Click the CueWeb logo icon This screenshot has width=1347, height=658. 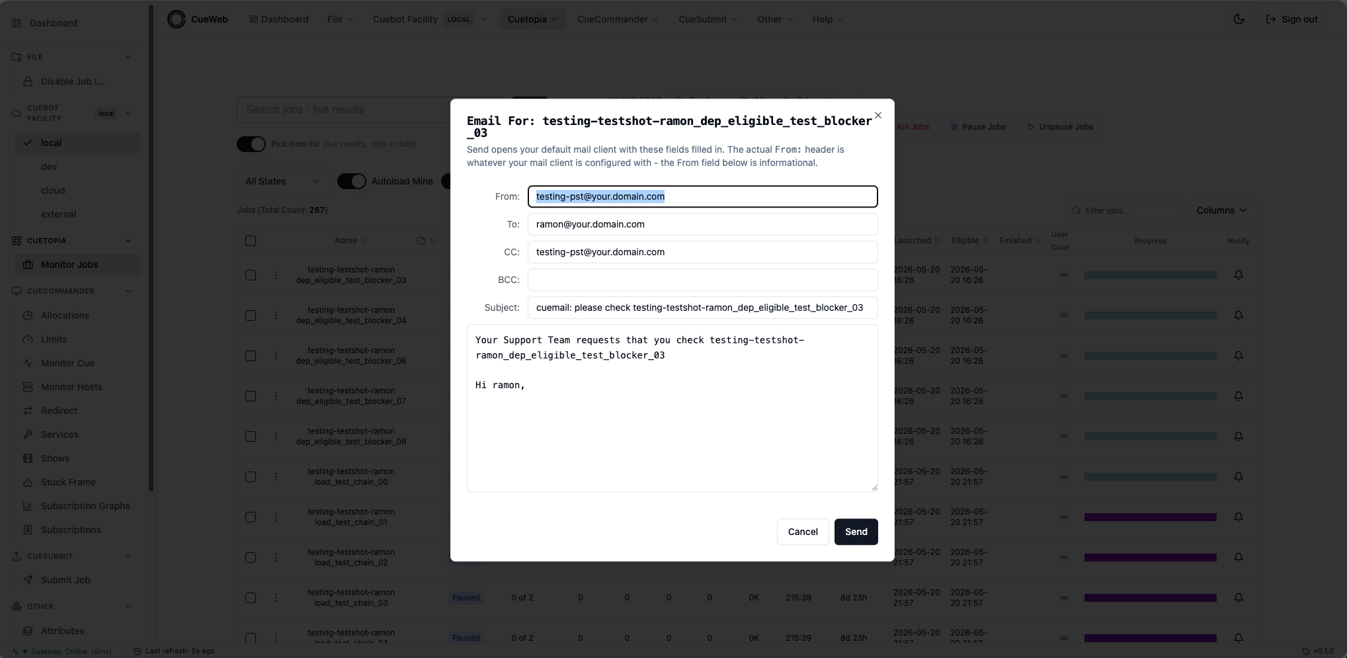(x=177, y=19)
